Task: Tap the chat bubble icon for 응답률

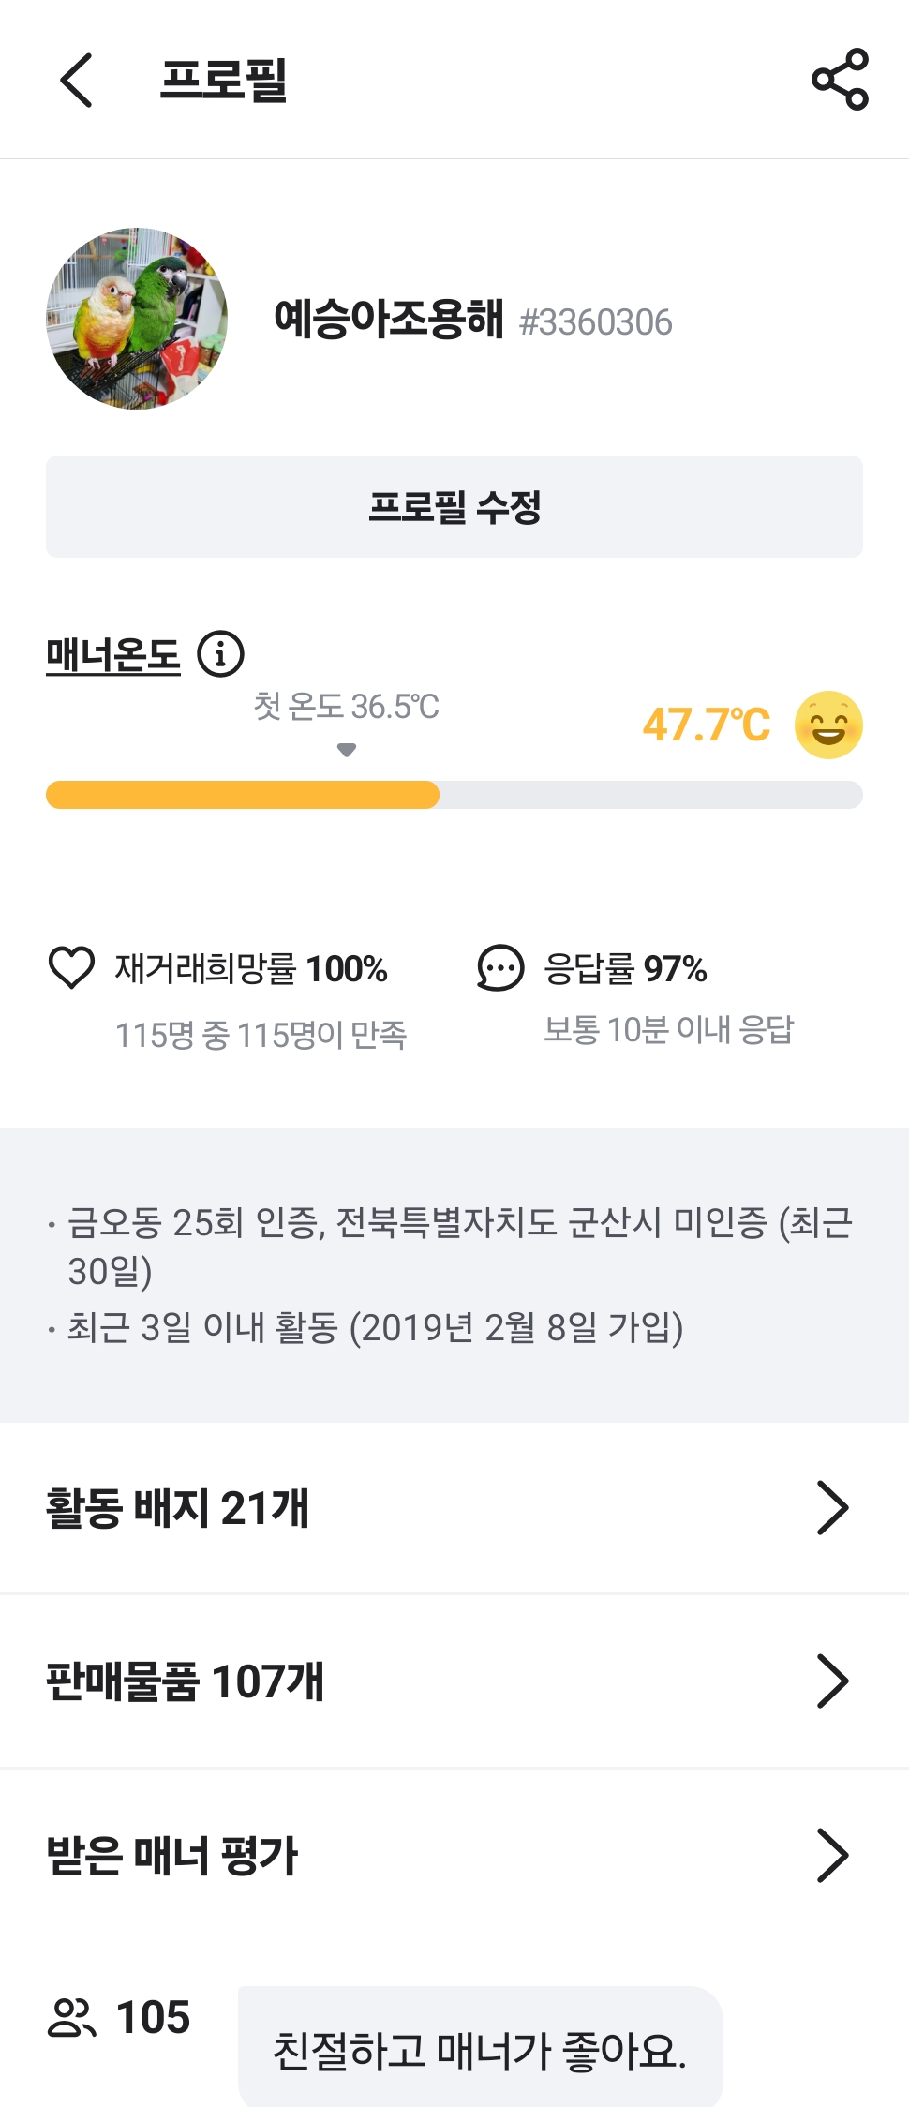Action: pos(500,967)
